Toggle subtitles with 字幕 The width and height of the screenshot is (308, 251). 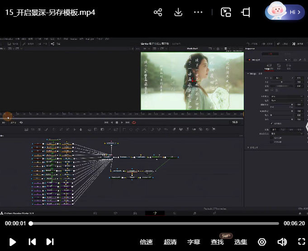pos(194,242)
